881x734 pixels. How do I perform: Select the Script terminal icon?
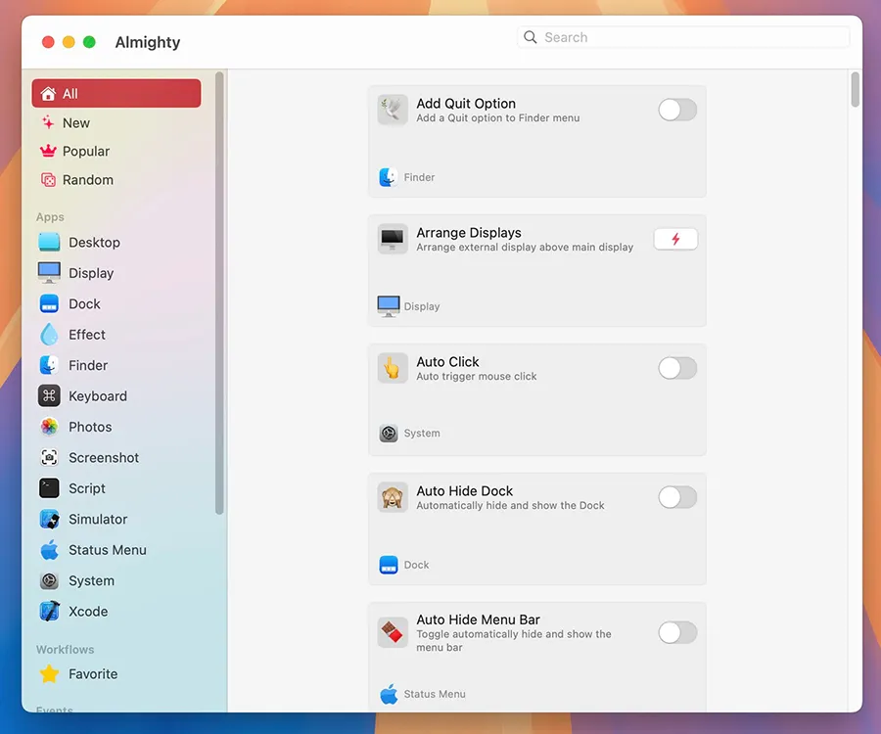tap(49, 488)
